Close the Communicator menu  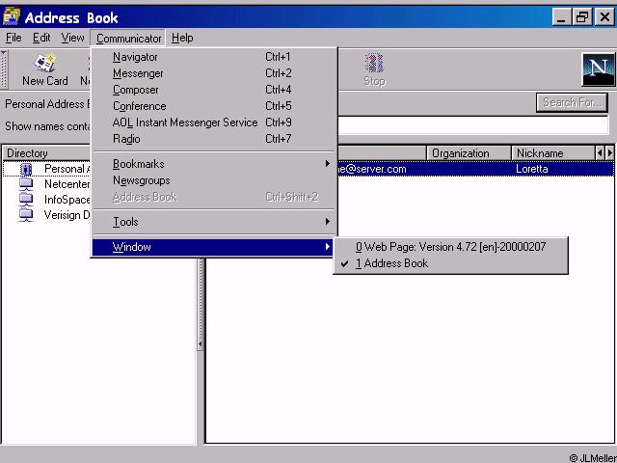128,39
